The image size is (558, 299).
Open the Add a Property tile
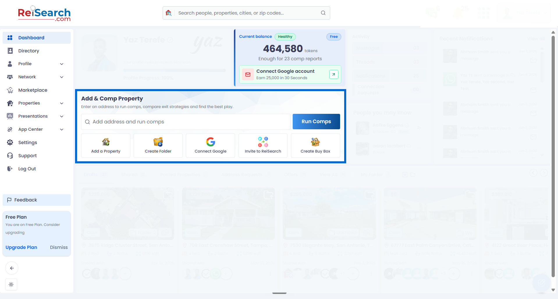[106, 146]
